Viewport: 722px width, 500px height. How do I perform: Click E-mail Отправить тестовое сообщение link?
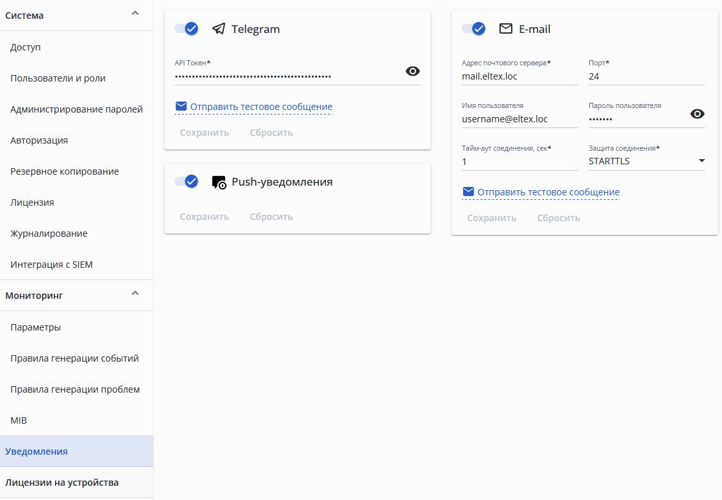tap(548, 192)
